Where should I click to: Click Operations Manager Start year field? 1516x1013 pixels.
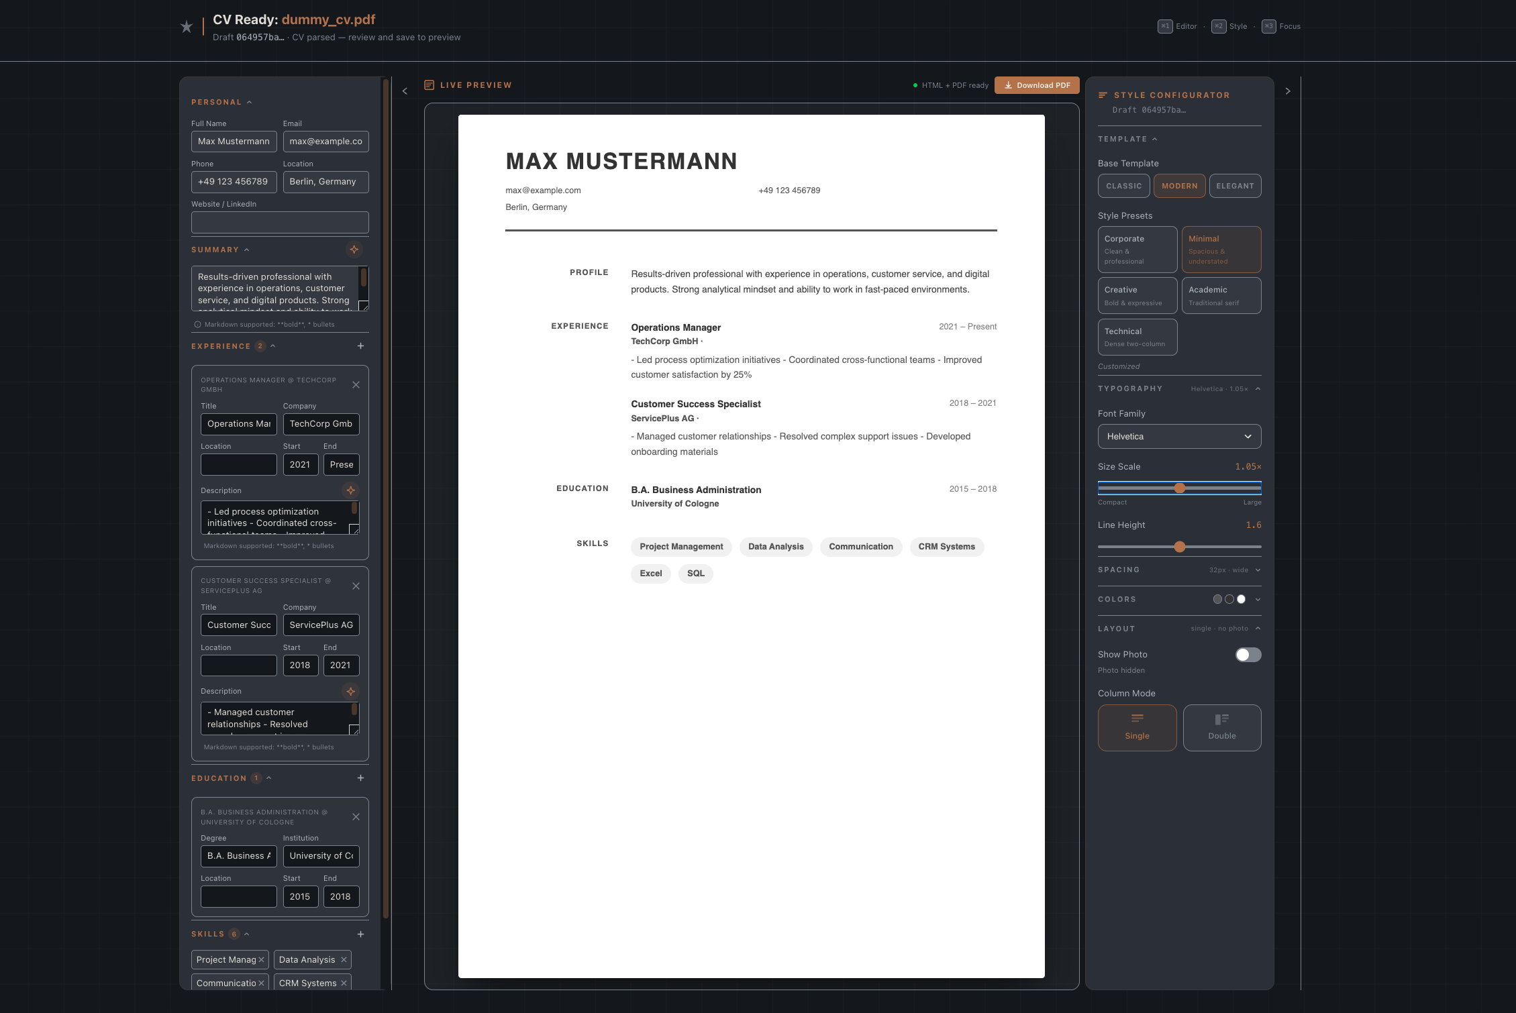coord(300,464)
